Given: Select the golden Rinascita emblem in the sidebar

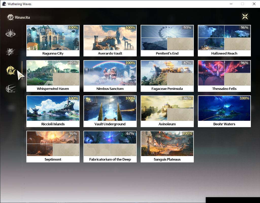Looking at the screenshot, I should pyautogui.click(x=11, y=70).
